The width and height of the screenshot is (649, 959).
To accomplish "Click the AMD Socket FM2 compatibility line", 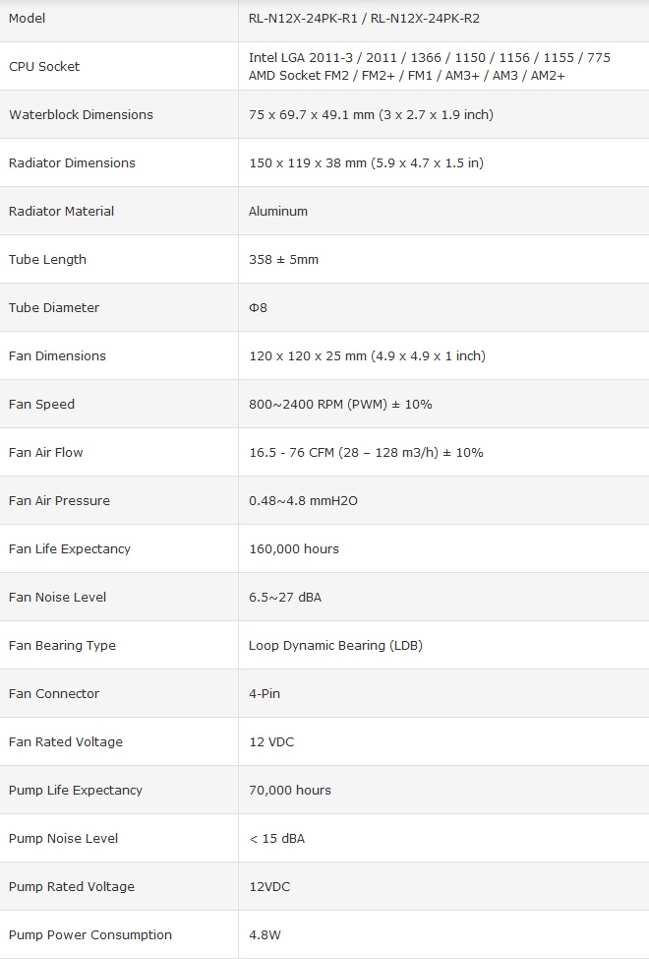I will [x=406, y=76].
